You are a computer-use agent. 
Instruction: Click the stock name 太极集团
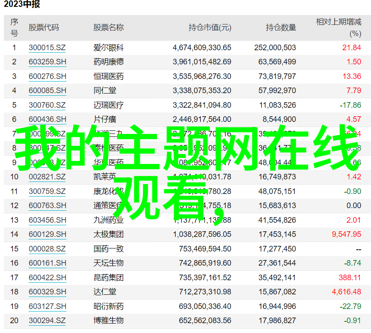click(x=109, y=234)
